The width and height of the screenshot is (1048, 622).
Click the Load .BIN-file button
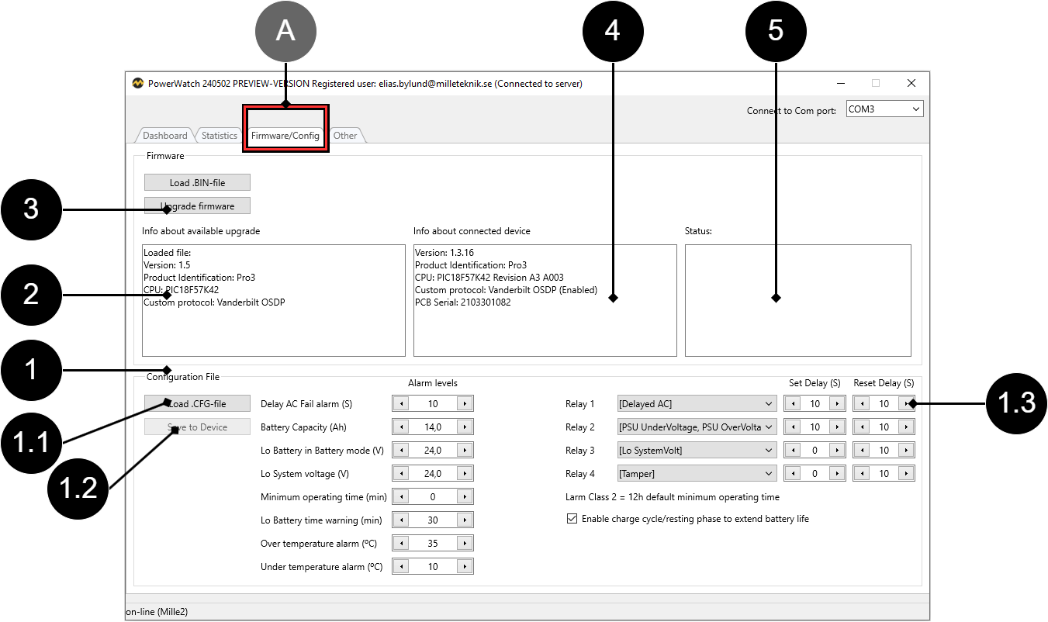point(197,182)
